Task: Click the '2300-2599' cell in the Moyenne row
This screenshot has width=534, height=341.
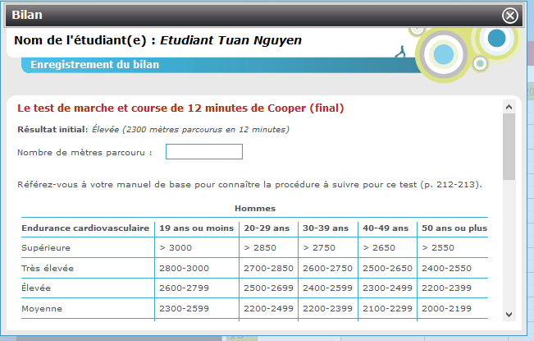Action: tap(181, 309)
